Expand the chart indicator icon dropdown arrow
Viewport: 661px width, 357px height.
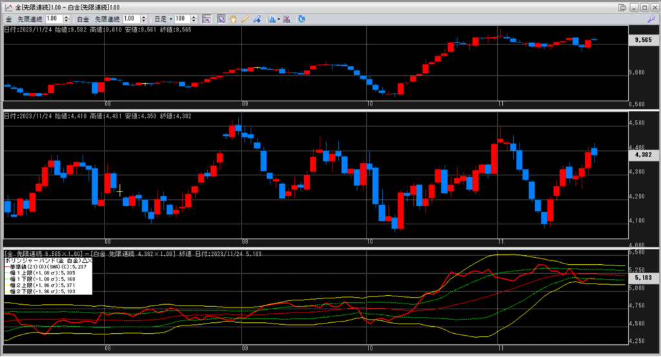278,19
